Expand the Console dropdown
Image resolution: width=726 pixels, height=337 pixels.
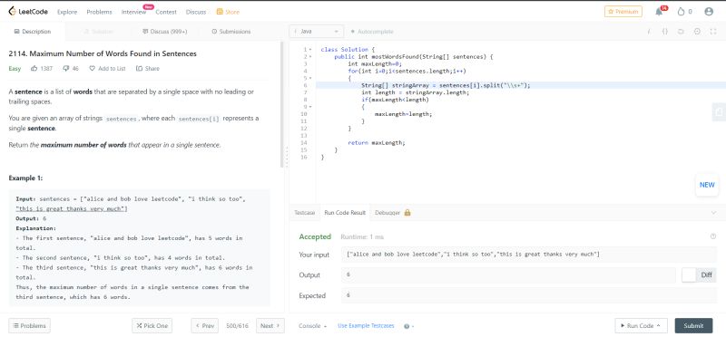(312, 326)
